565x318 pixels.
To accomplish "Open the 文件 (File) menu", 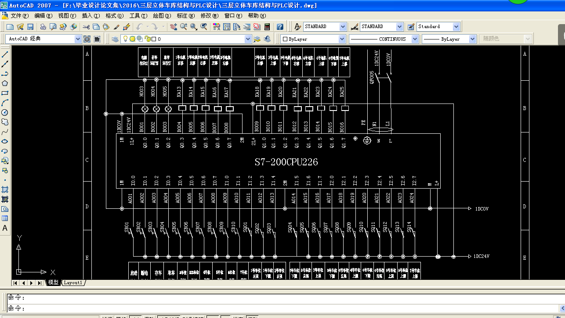I will click(20, 16).
